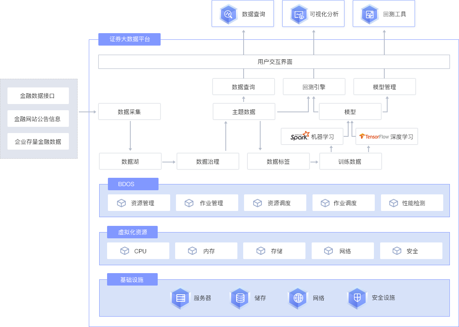Viewport: 459px width, 327px height.
Task: Select the 储存 database icon
Action: pos(240,298)
